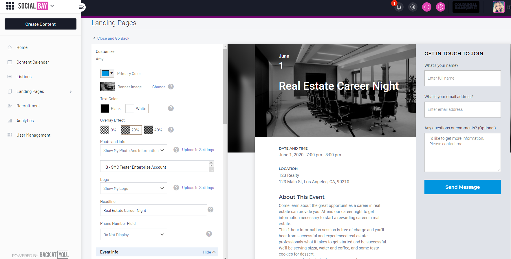Open the Show My Photo And Information dropdown
Viewport: 511px width, 259px height.
pos(134,150)
